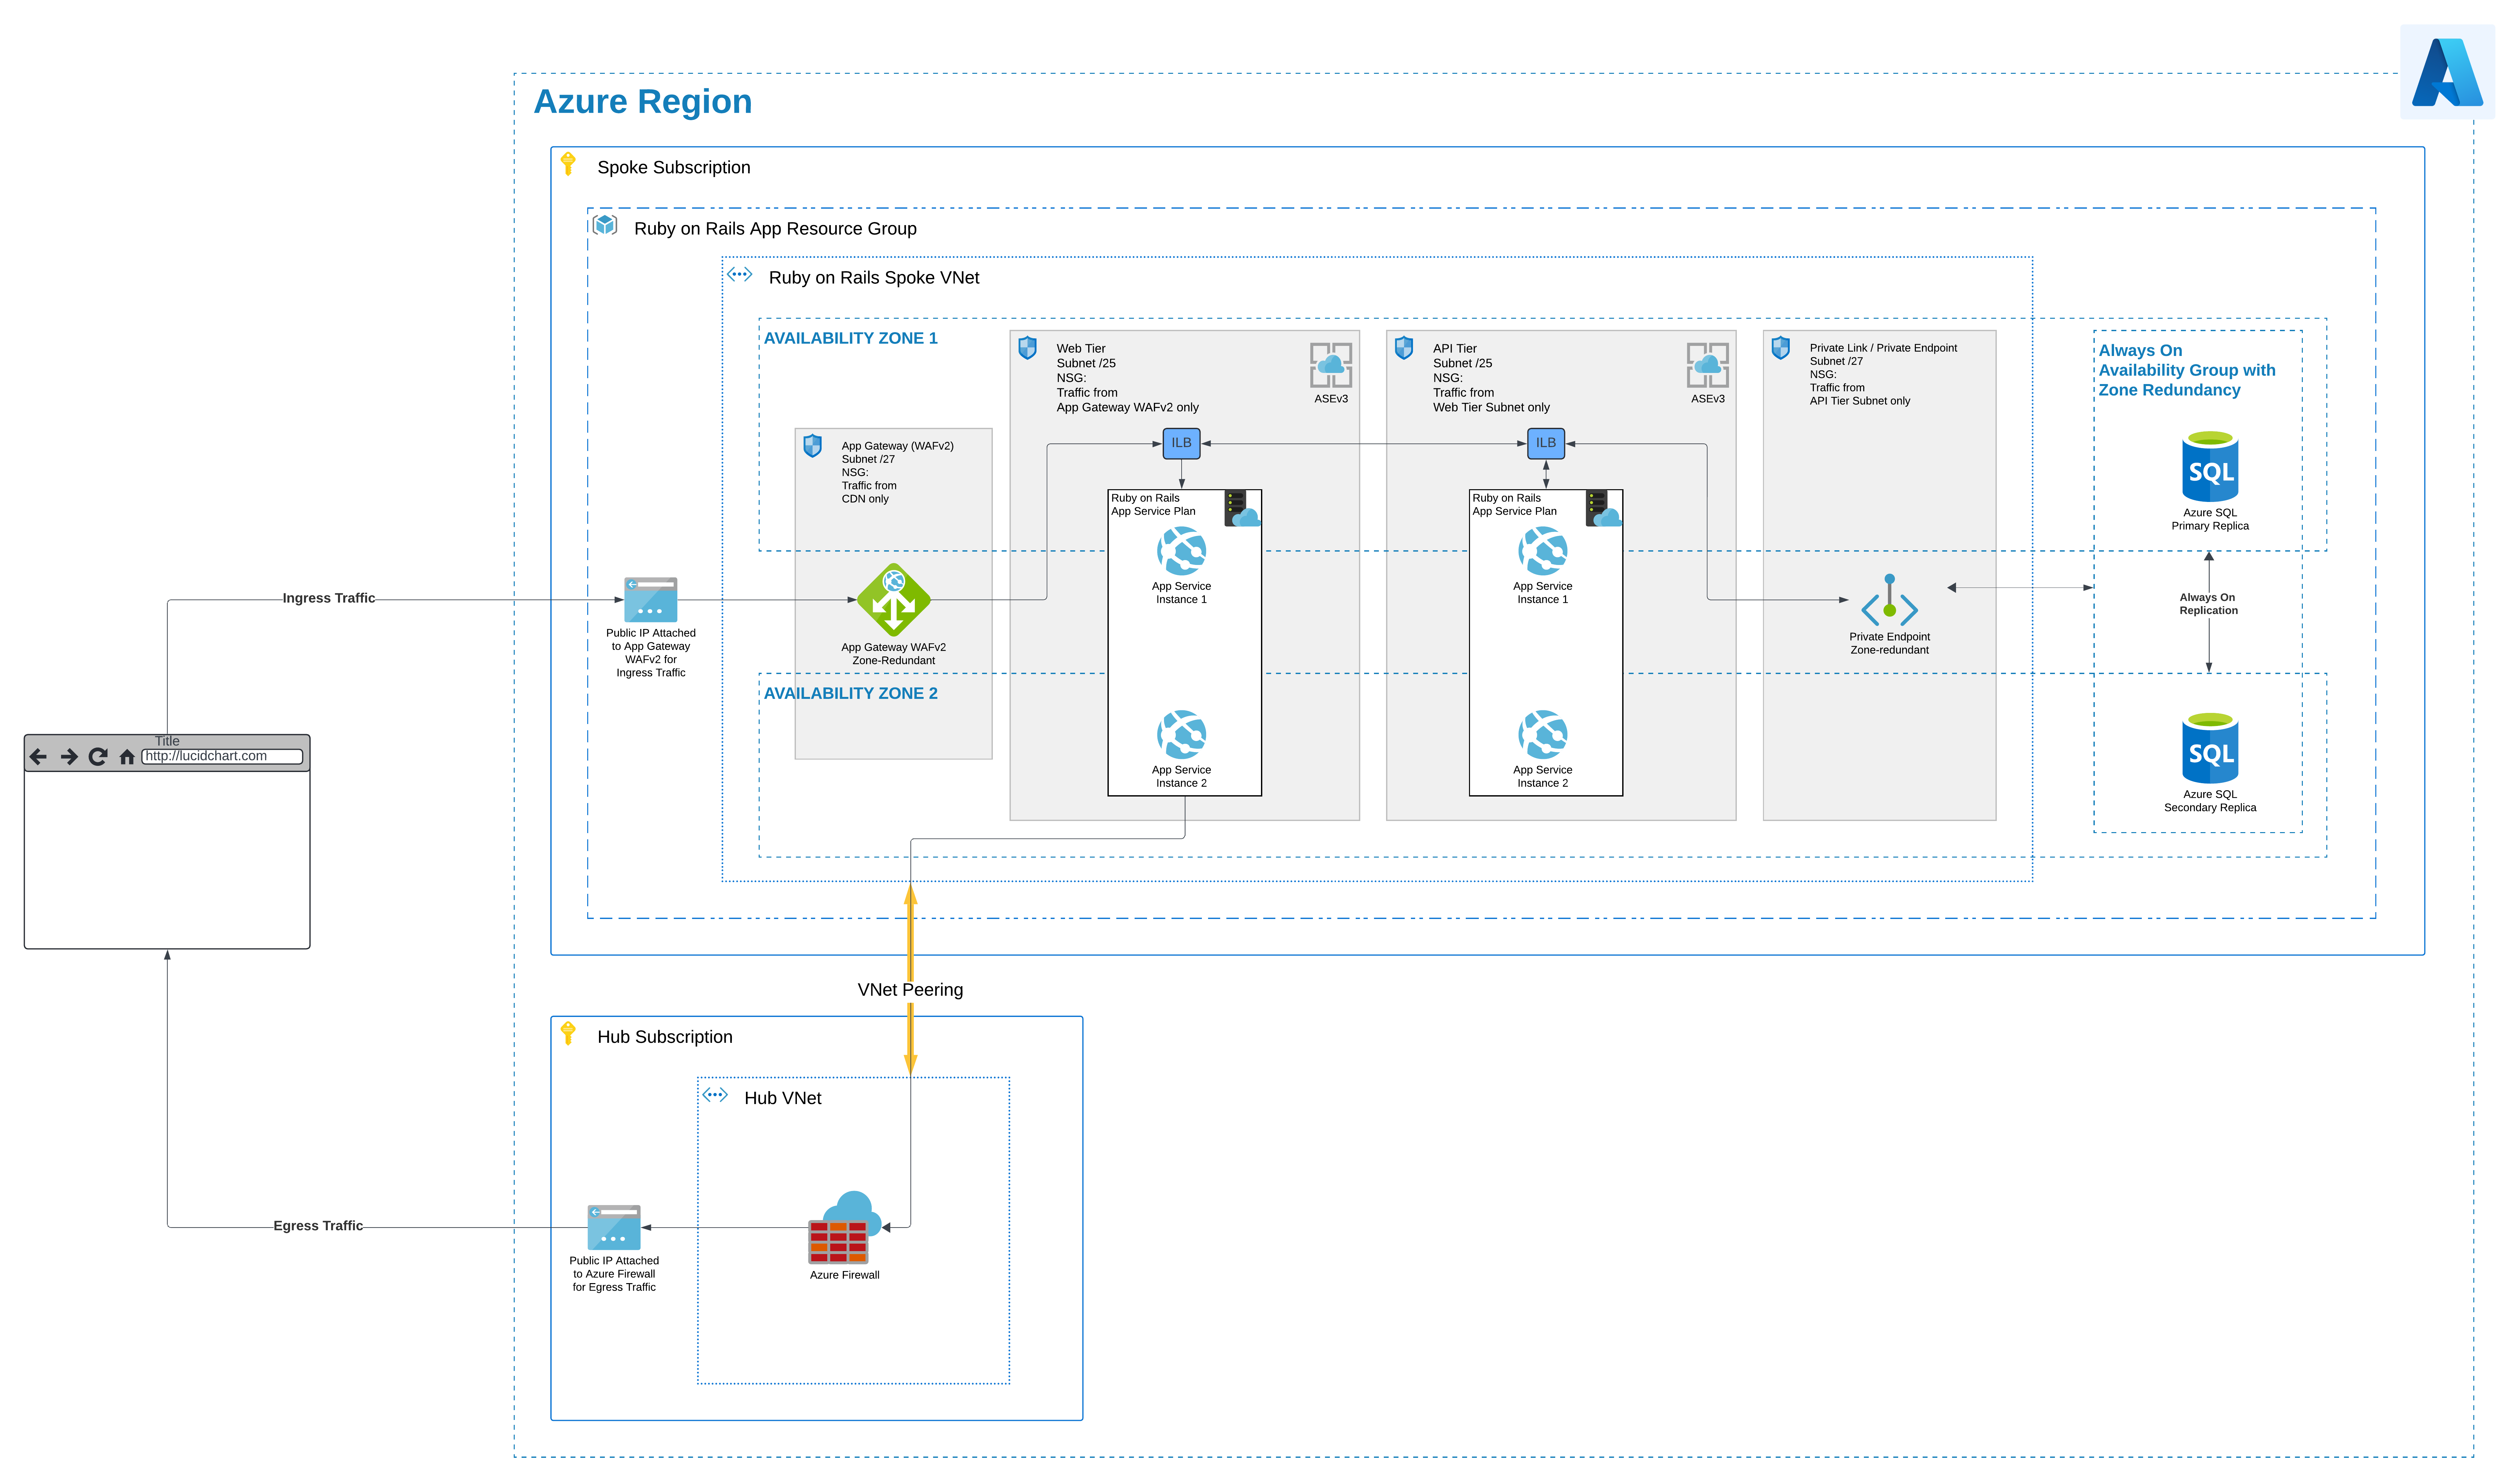Click API Tier App Service Instance 2 icon
Screen dimensions: 2520x1482
[1543, 735]
